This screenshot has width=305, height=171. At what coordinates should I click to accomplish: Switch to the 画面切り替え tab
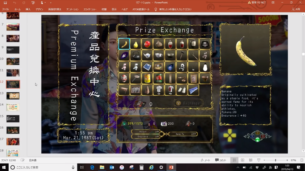point(54,9)
